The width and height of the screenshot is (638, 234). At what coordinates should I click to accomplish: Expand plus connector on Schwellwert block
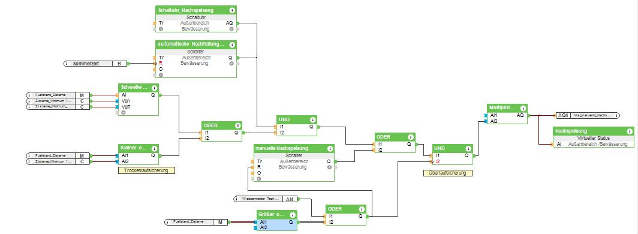point(124,112)
